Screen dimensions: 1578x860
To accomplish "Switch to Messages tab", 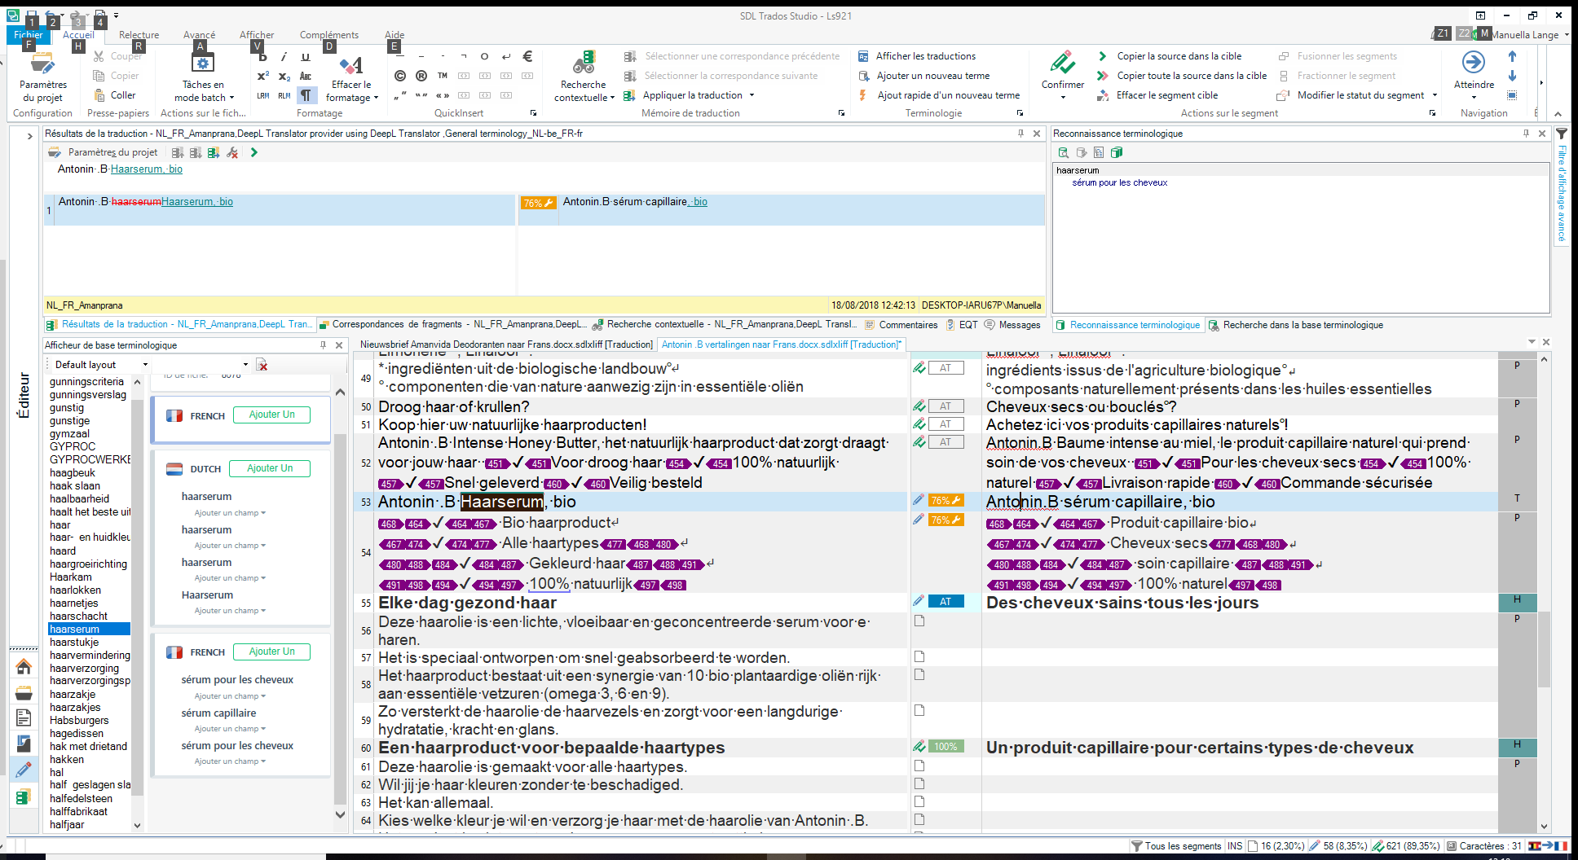I will click(1012, 324).
